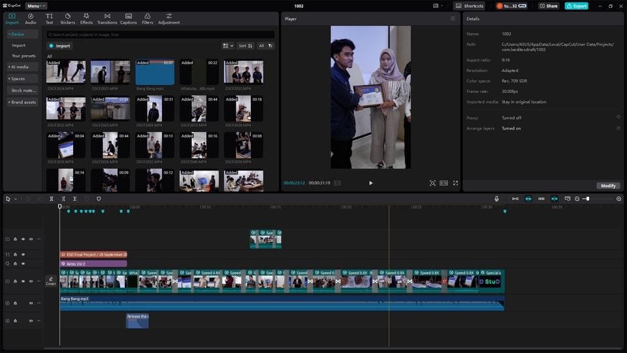Click Modify in the Details panel

coord(608,186)
